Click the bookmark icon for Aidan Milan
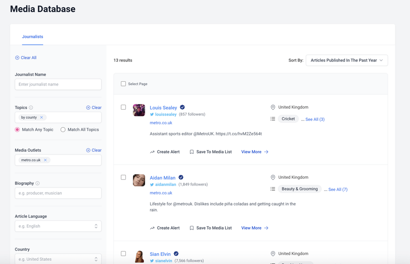 pos(192,228)
